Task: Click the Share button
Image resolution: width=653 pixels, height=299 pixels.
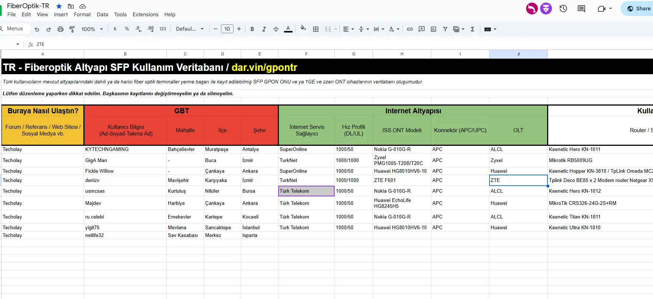Action: click(639, 8)
